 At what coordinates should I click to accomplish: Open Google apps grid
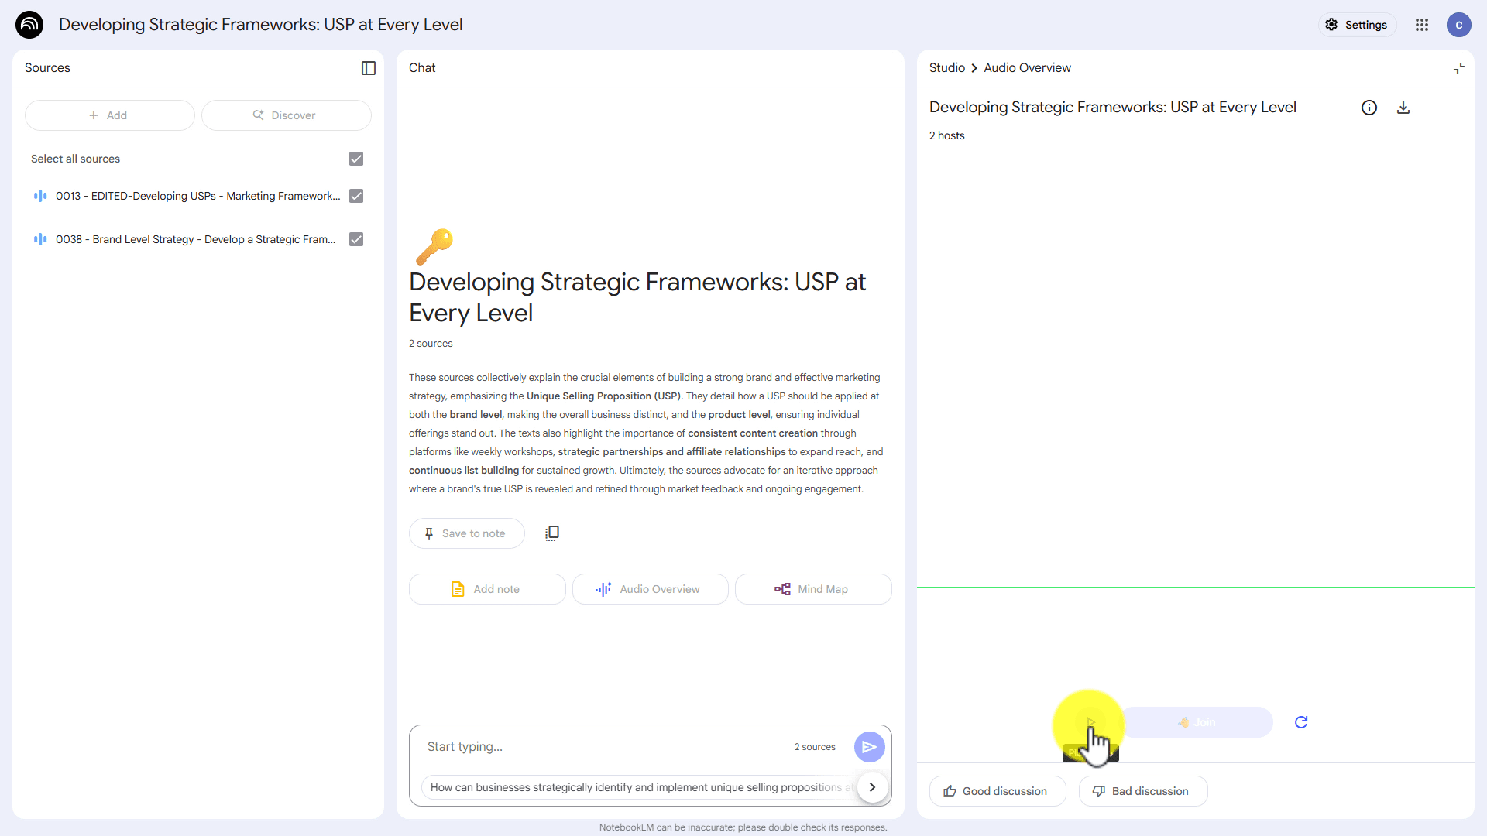tap(1421, 25)
